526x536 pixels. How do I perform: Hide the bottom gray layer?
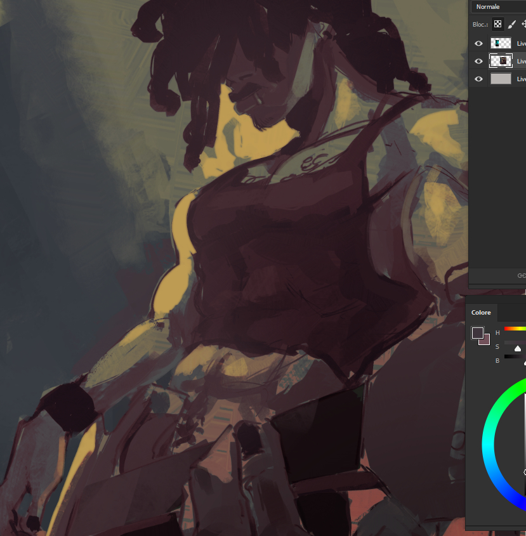point(479,79)
